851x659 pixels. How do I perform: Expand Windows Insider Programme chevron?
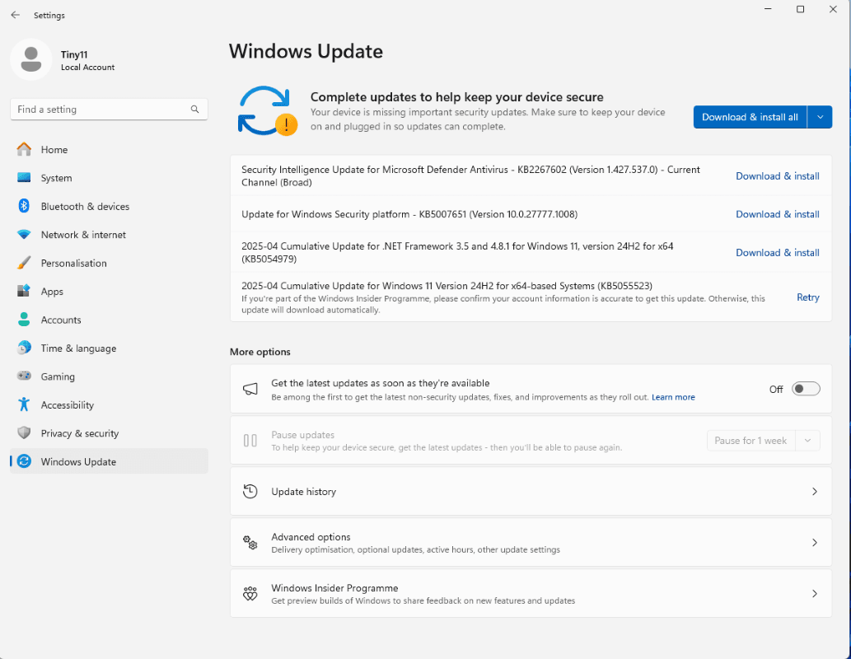coord(815,593)
